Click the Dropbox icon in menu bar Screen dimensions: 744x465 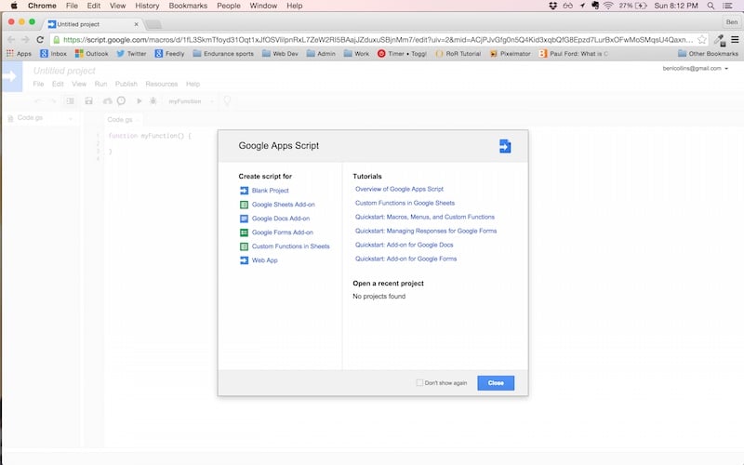[553, 6]
